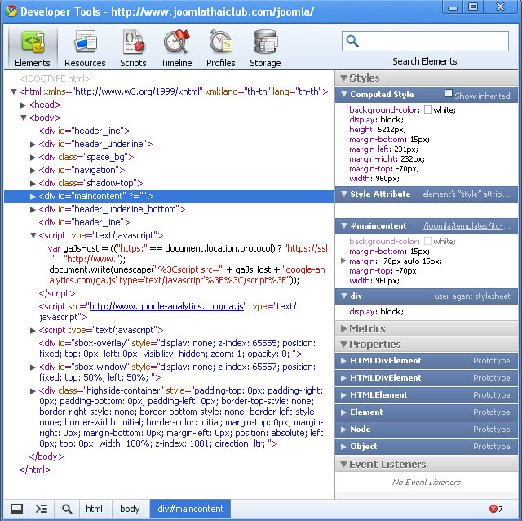Select body in the breadcrumb bar
Image resolution: width=522 pixels, height=521 pixels.
click(x=130, y=509)
